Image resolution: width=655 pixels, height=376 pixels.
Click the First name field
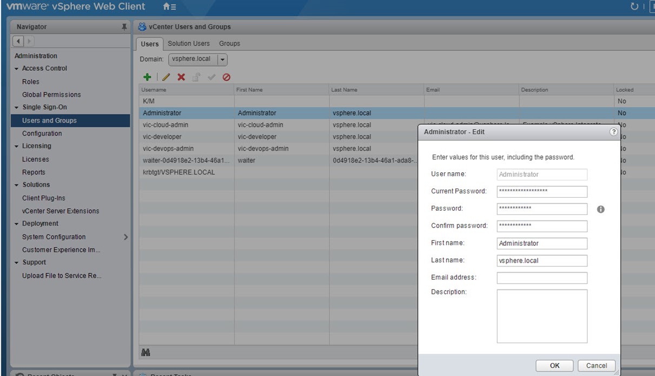542,243
